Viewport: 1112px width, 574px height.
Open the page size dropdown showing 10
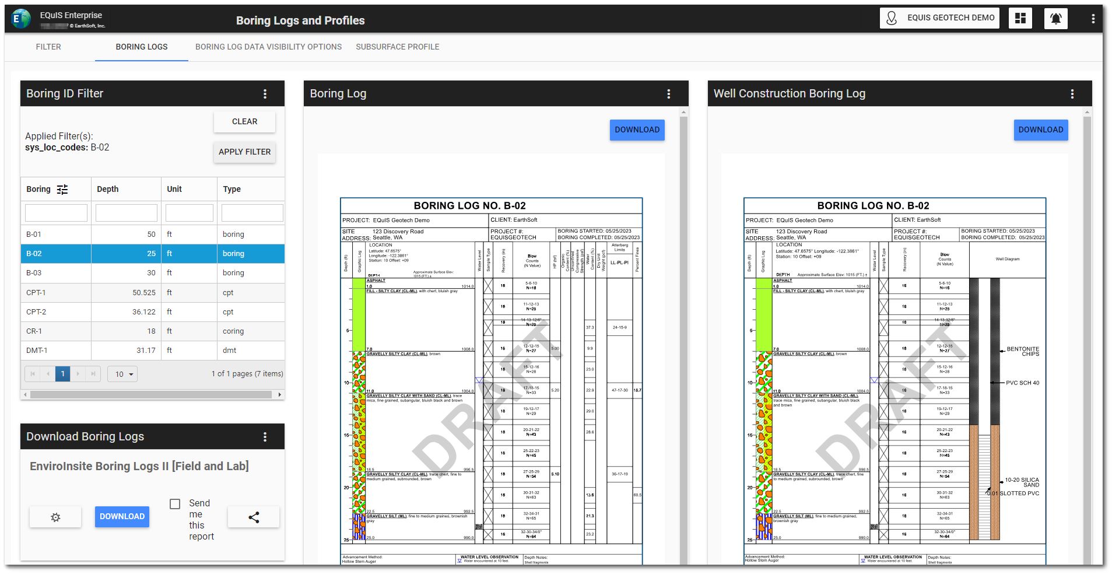click(122, 374)
